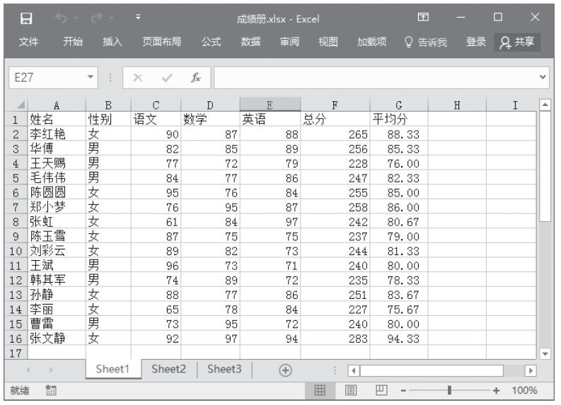Switch to Page Layout view

click(x=349, y=390)
